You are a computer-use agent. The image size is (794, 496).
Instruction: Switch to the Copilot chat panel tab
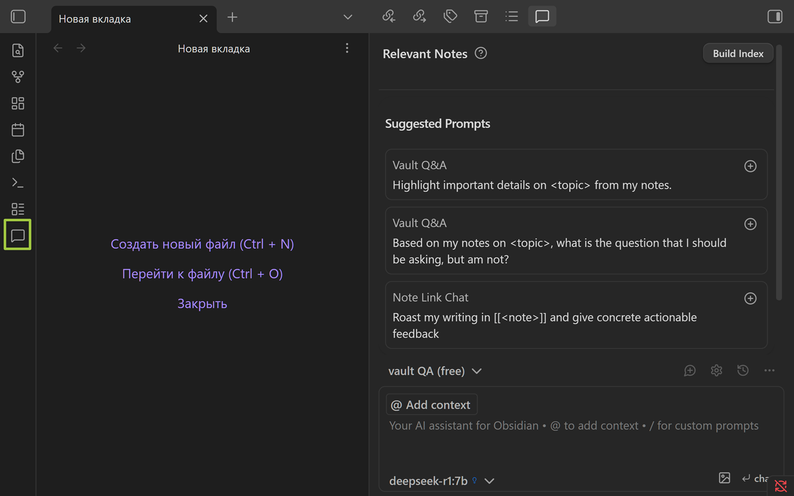coord(543,17)
